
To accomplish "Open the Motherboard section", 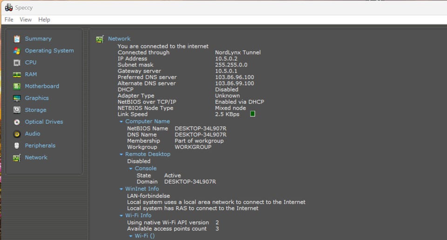I will (42, 86).
